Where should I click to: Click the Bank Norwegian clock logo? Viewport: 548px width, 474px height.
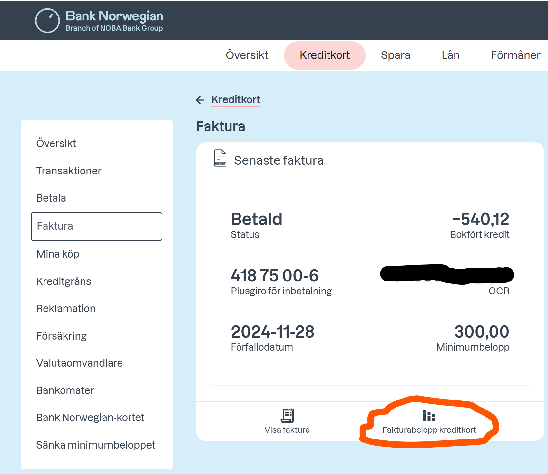[x=47, y=21]
